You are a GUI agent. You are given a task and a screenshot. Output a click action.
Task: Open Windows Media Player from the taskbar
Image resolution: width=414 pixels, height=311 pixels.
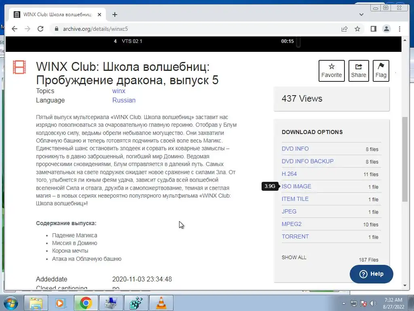(x=61, y=303)
